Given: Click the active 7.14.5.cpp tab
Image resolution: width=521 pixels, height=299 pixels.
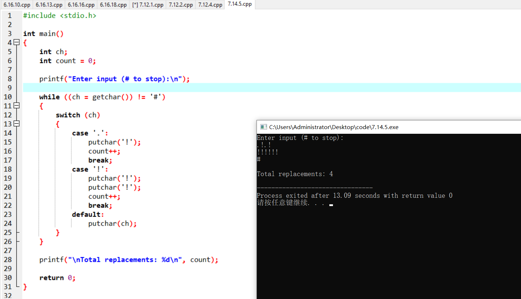Looking at the screenshot, I should coord(240,4).
